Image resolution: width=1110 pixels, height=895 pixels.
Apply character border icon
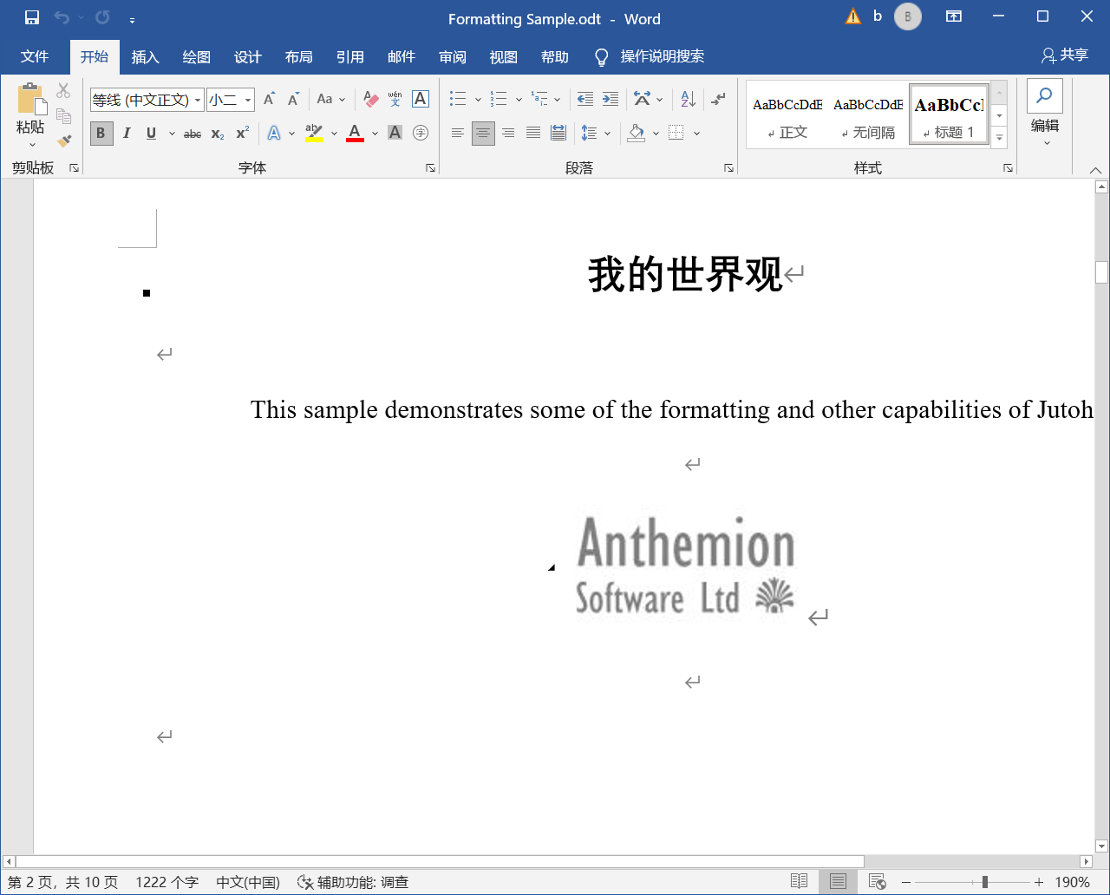[421, 99]
